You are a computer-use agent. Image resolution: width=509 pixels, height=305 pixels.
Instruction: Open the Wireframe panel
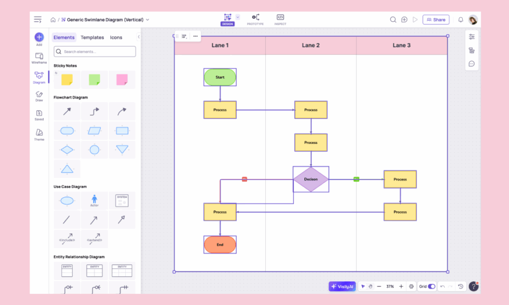point(39,58)
